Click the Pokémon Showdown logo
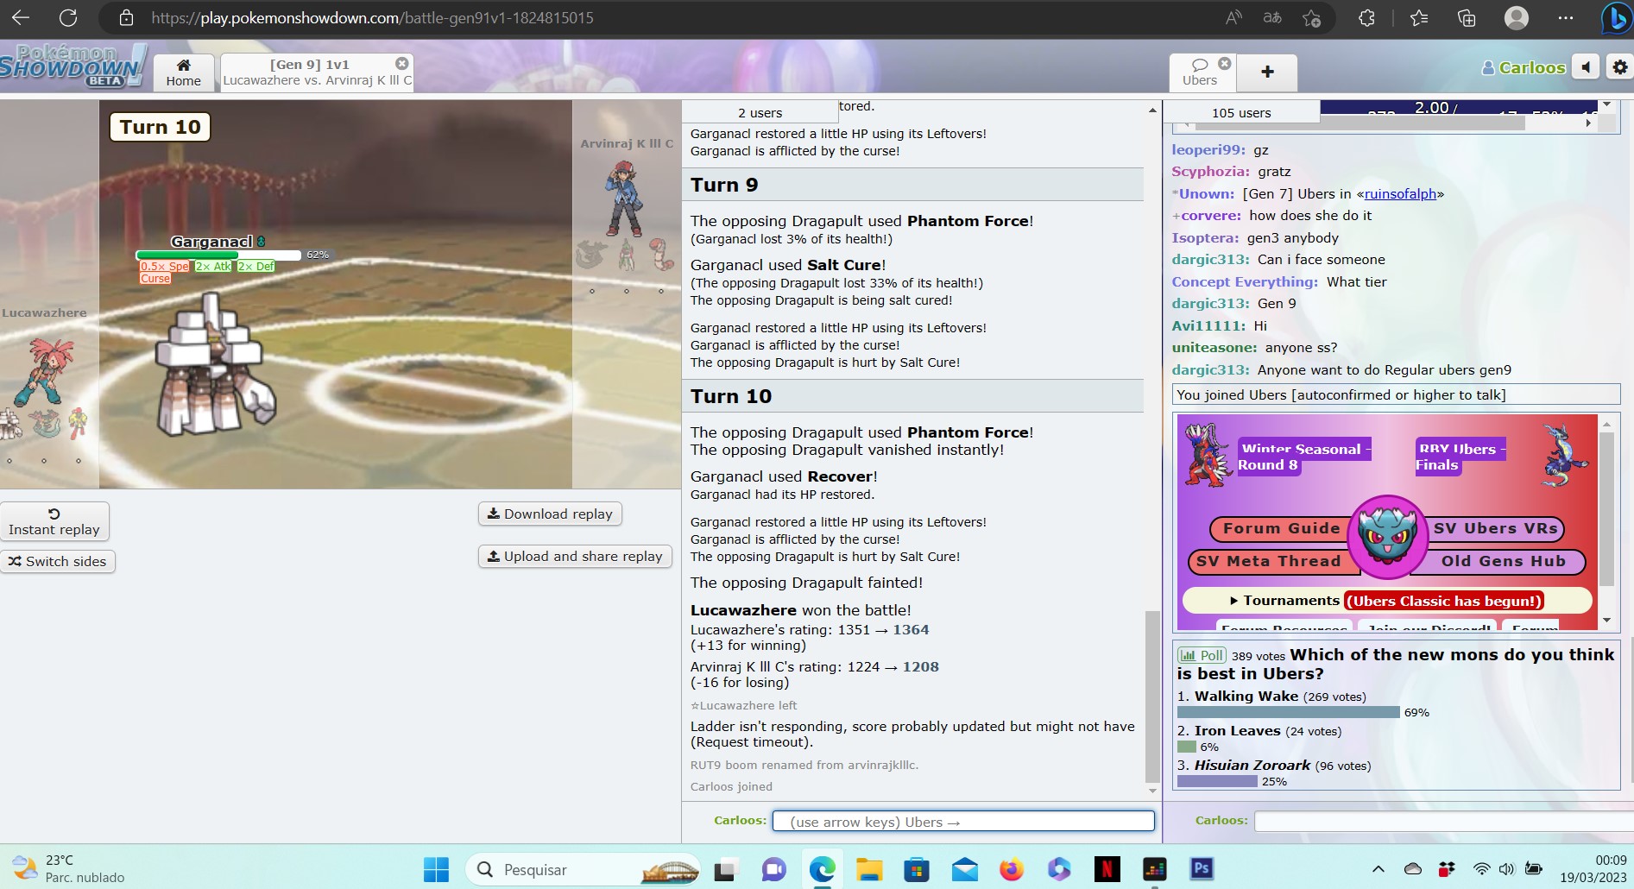This screenshot has width=1634, height=889. [73, 66]
